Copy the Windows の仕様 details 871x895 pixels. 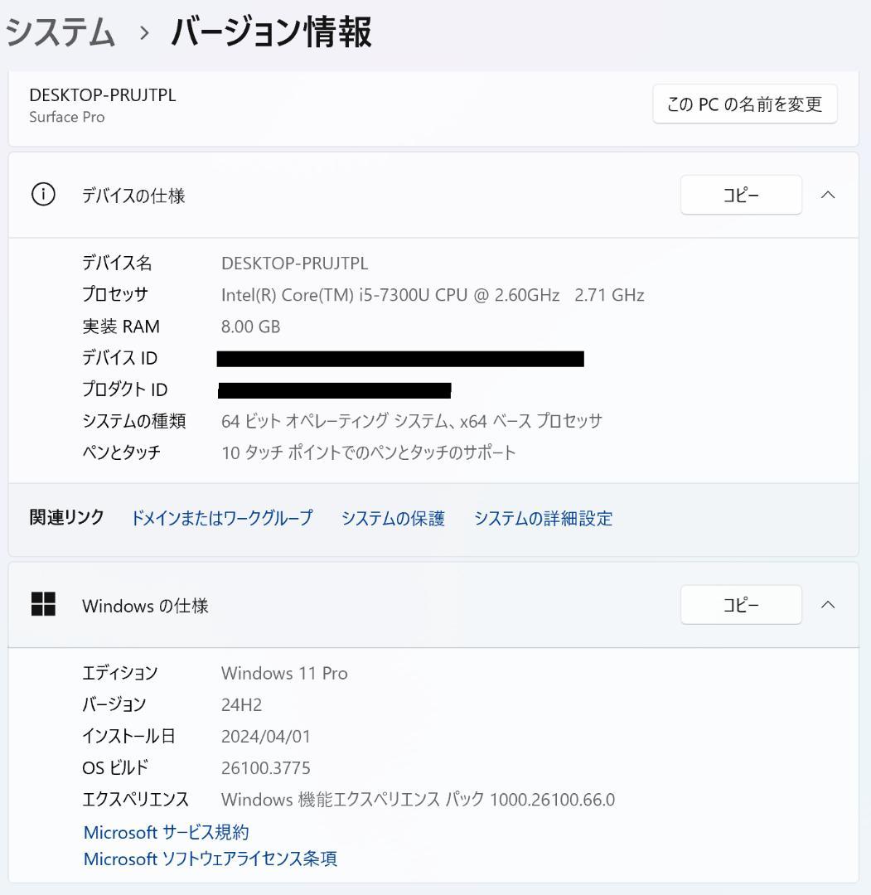740,604
